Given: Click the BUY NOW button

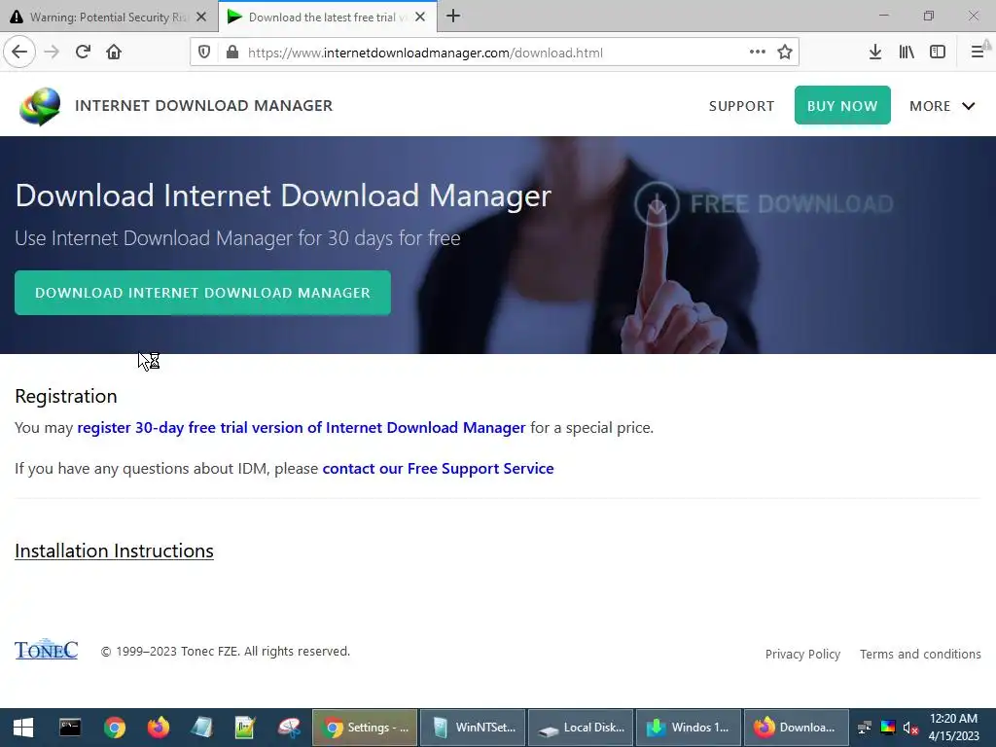Looking at the screenshot, I should pos(842,105).
